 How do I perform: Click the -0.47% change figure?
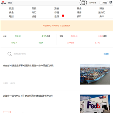tap(97, 43)
